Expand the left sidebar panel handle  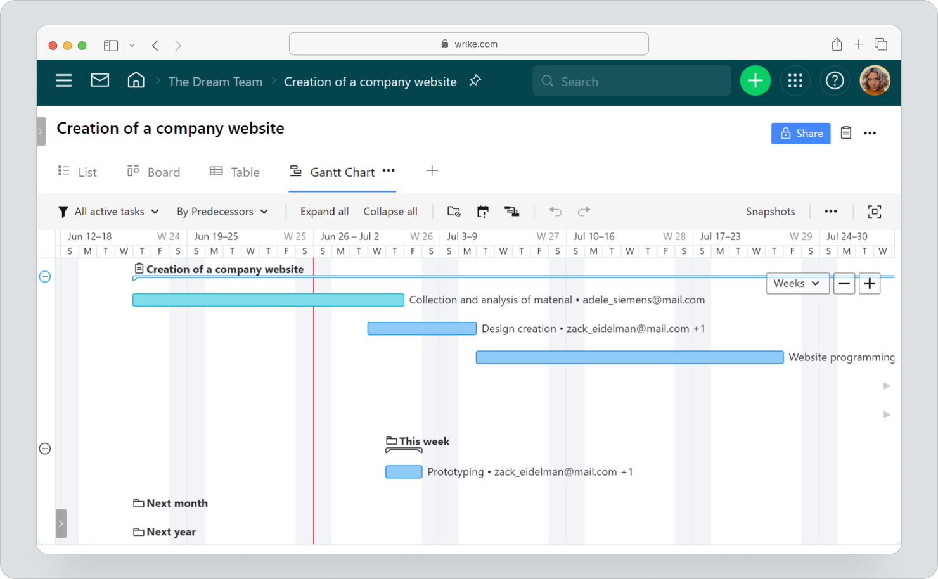41,132
